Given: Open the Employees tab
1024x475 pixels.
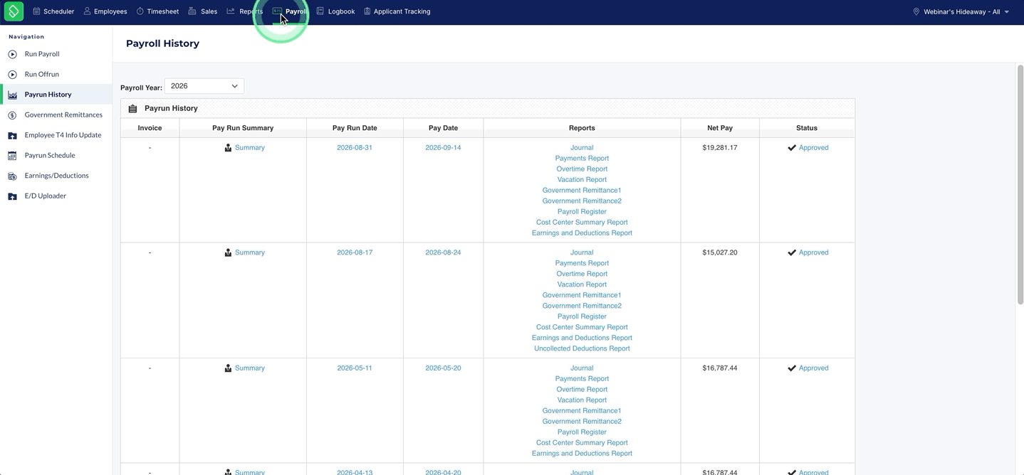Looking at the screenshot, I should (x=105, y=11).
